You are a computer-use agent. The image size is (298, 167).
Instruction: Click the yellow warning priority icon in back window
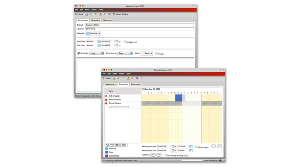(x=100, y=14)
